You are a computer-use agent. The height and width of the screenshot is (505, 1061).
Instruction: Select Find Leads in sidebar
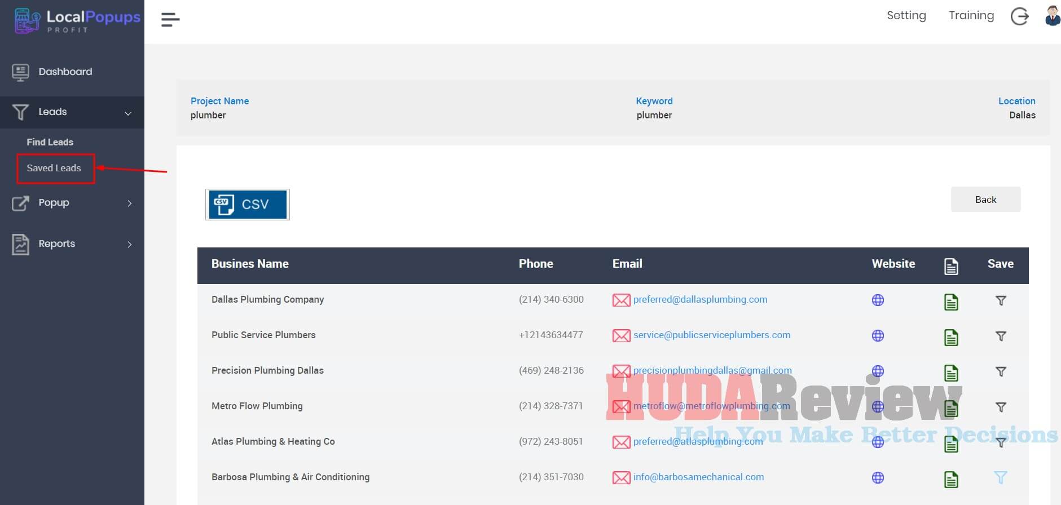pos(50,142)
